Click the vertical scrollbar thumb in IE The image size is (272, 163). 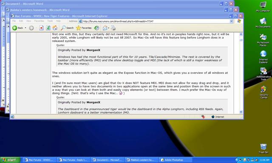pos(241,40)
